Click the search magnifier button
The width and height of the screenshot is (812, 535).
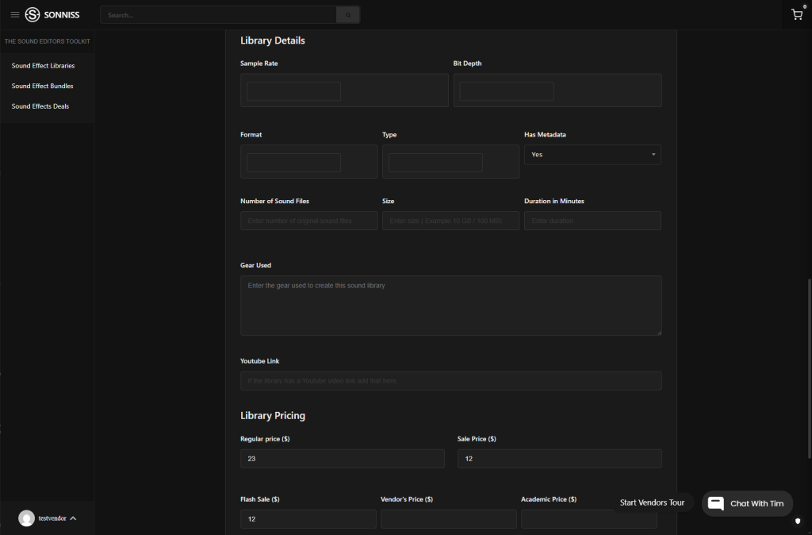point(348,15)
